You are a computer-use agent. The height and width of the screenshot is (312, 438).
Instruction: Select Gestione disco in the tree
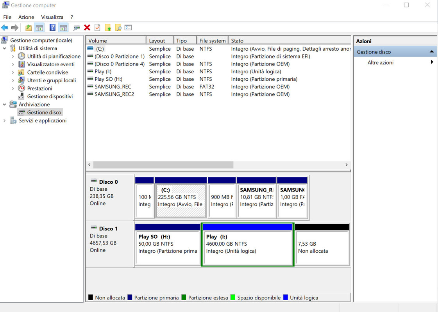[44, 112]
